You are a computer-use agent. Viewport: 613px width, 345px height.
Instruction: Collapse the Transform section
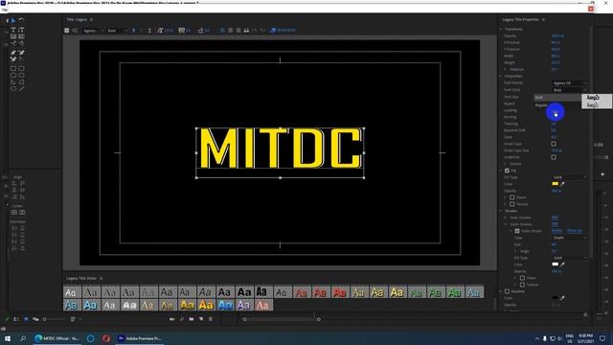501,29
